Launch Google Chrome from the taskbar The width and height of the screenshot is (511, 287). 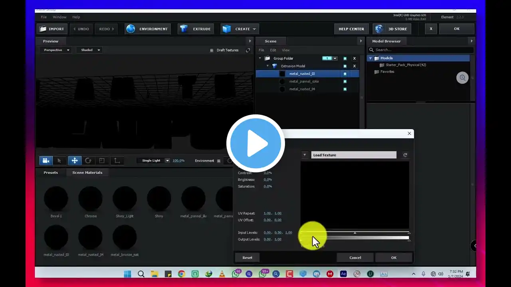pyautogui.click(x=181, y=274)
